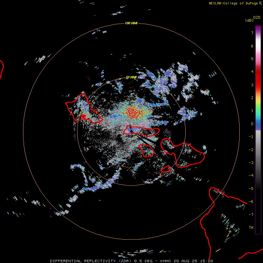
Task: Click the -1 dB scale value
Action: [x=251, y=137]
